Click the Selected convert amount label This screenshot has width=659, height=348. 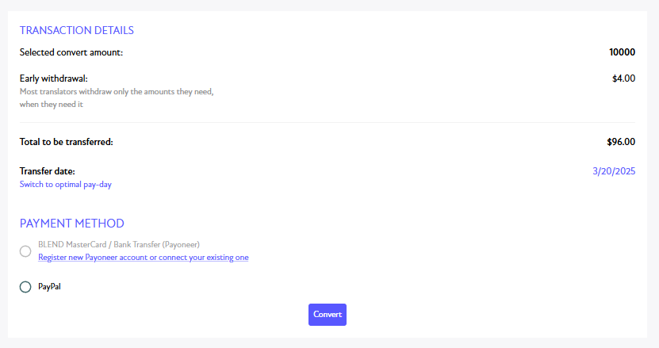tap(71, 52)
